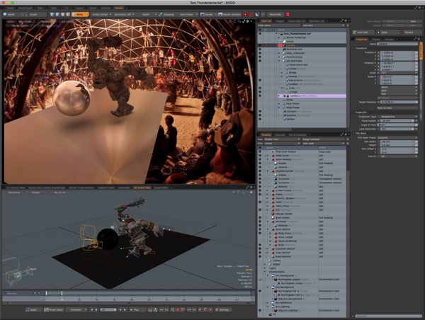The width and height of the screenshot is (425, 320).
Task: Expand the Camera A tree item
Action: click(x=279, y=95)
